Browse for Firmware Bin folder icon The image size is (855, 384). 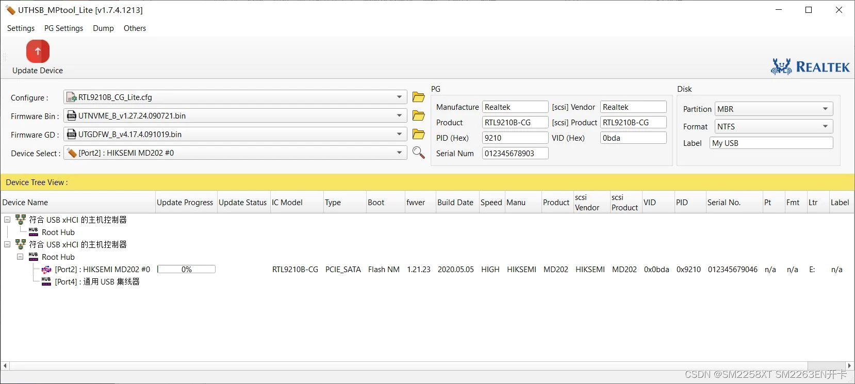tap(419, 115)
